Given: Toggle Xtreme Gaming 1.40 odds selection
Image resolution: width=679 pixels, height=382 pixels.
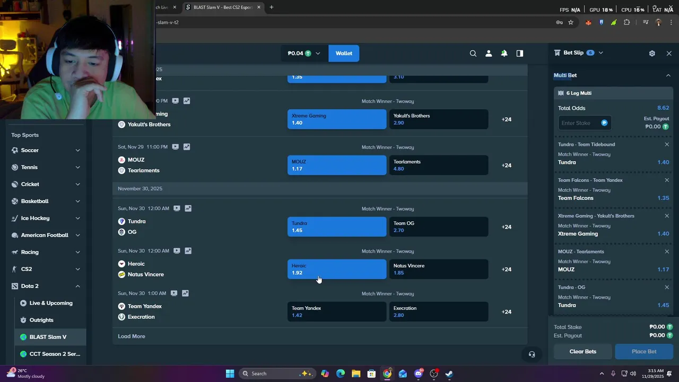Looking at the screenshot, I should click(x=337, y=119).
